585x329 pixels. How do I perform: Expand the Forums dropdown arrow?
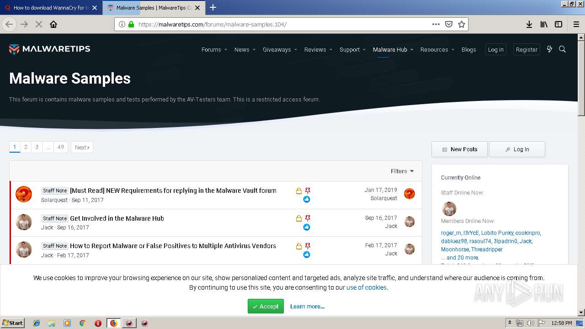[x=226, y=50]
